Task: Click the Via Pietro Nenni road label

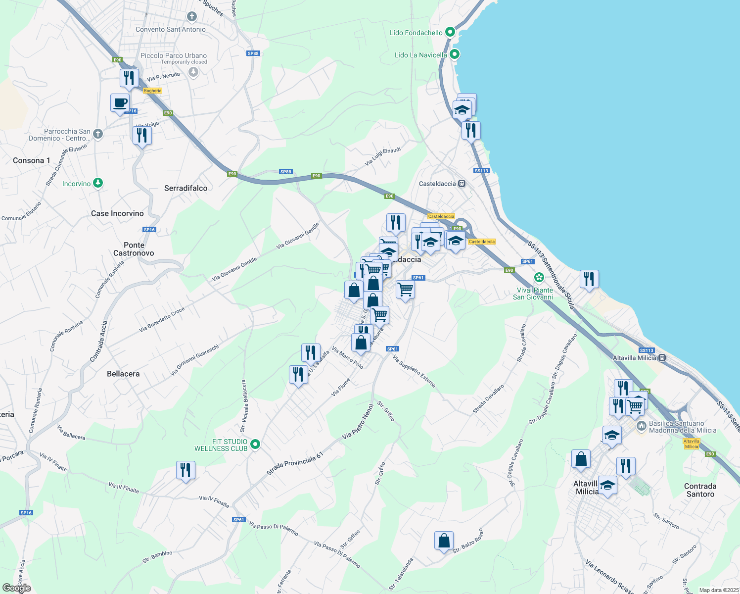Action: 358,421
